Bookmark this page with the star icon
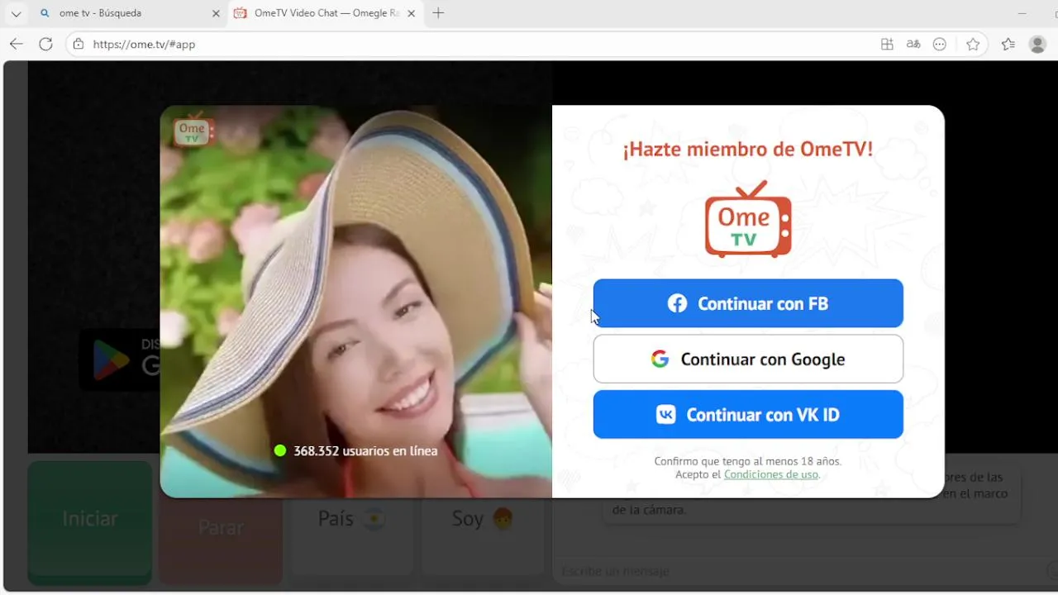Screen dimensions: 1058x595 pos(973,45)
